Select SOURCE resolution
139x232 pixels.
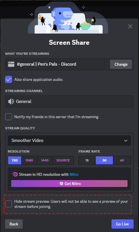click(x=63, y=160)
